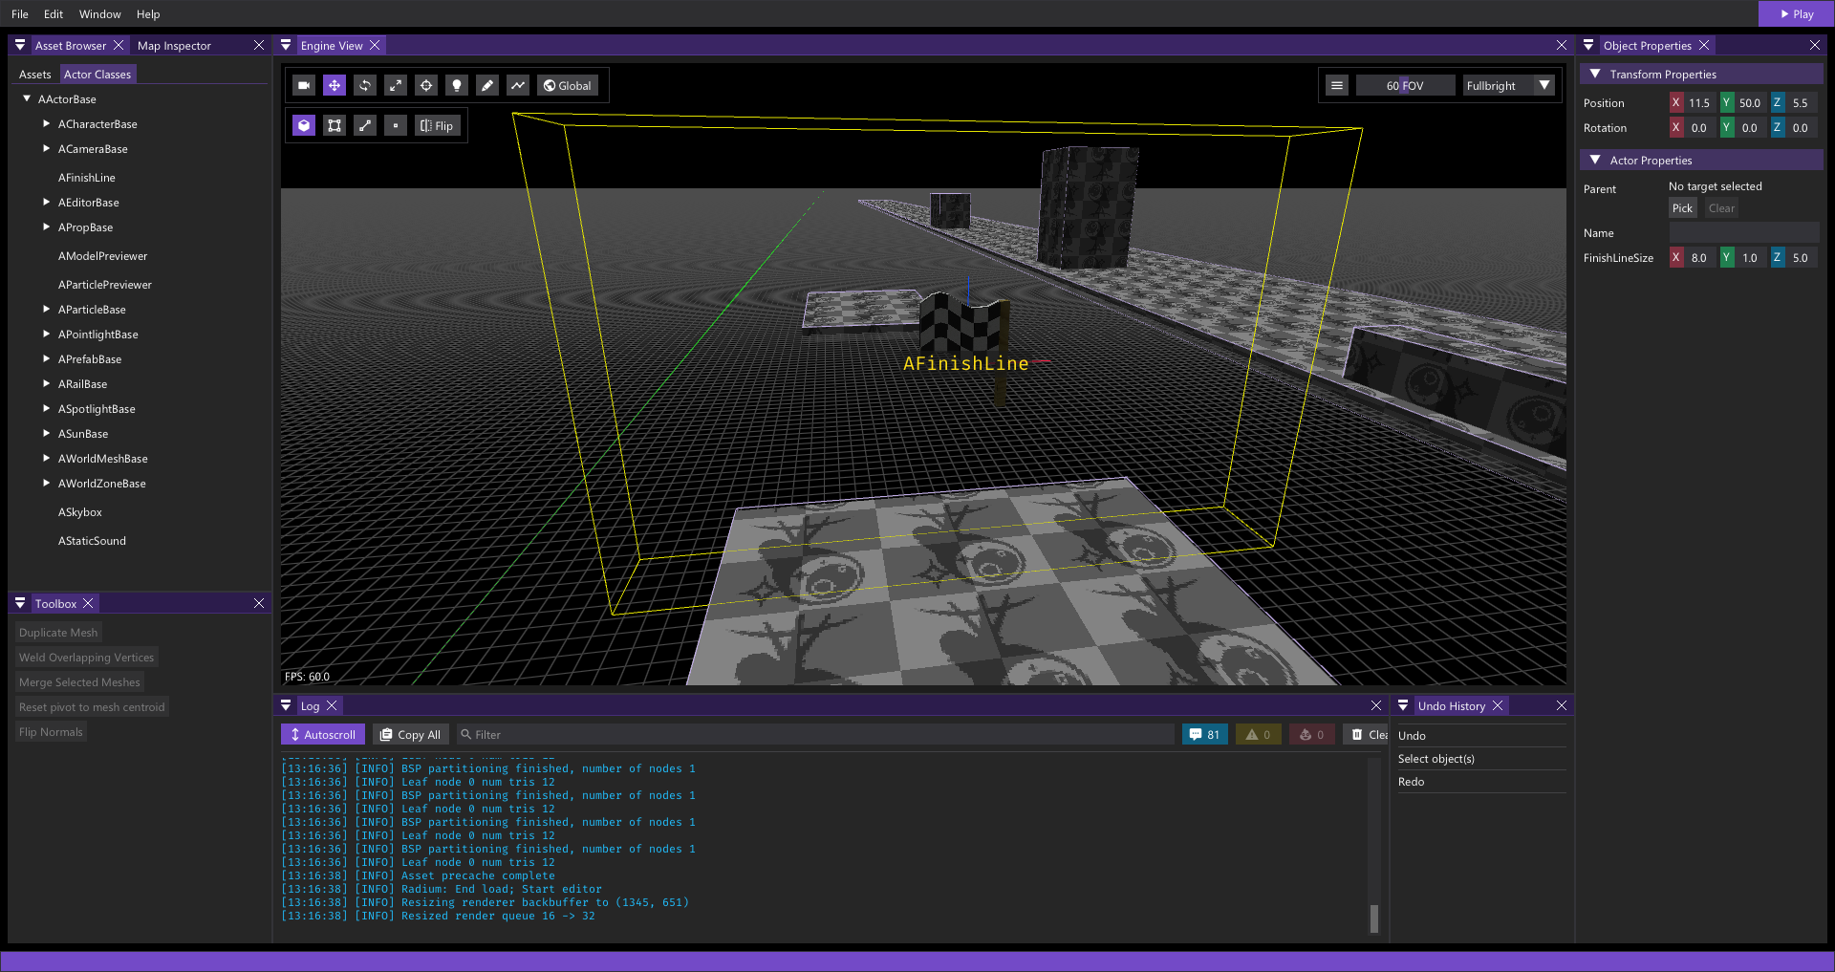
Task: Click the lightbulb lighting tool
Action: pyautogui.click(x=457, y=86)
